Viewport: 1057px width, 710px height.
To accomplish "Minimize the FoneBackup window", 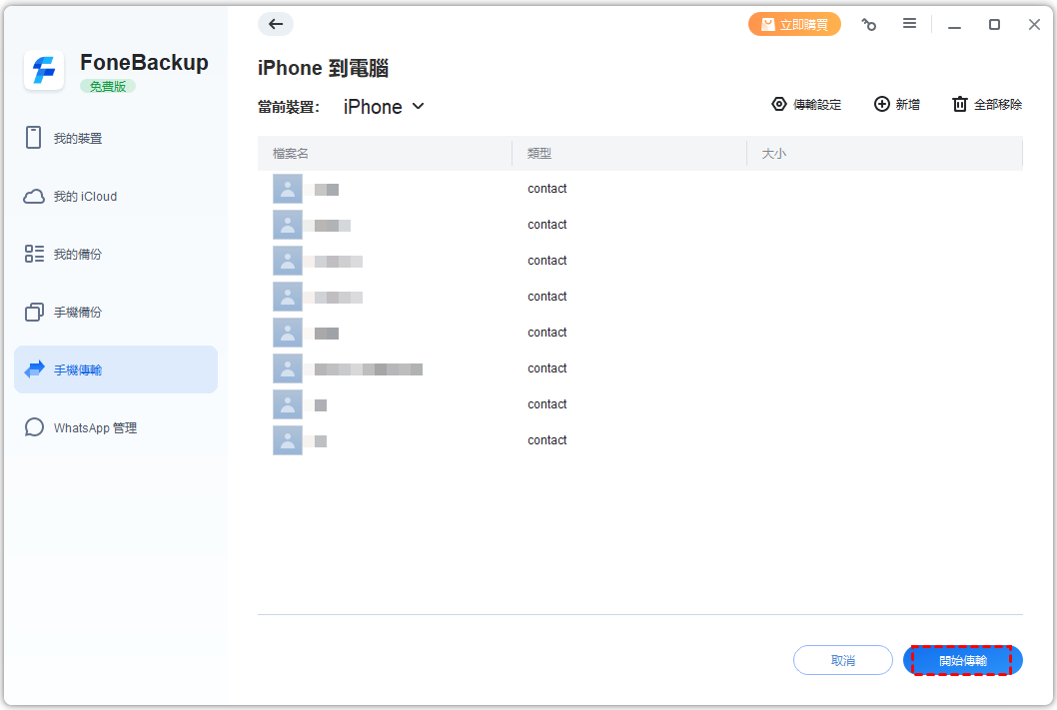I will click(x=954, y=26).
